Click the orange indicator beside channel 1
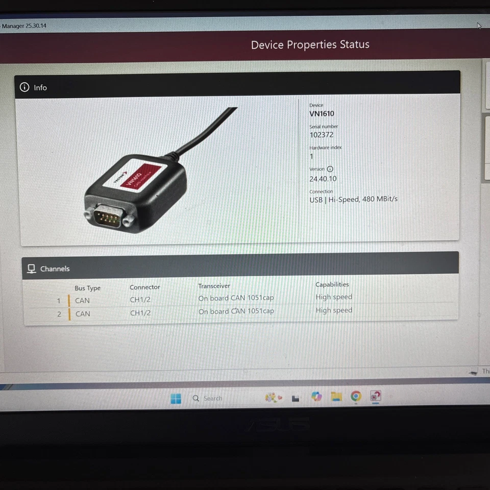 68,300
